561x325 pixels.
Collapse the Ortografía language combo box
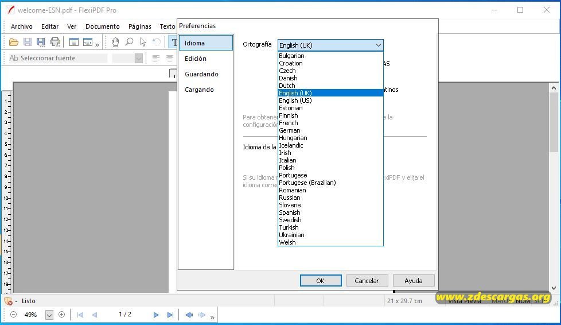pos(378,45)
